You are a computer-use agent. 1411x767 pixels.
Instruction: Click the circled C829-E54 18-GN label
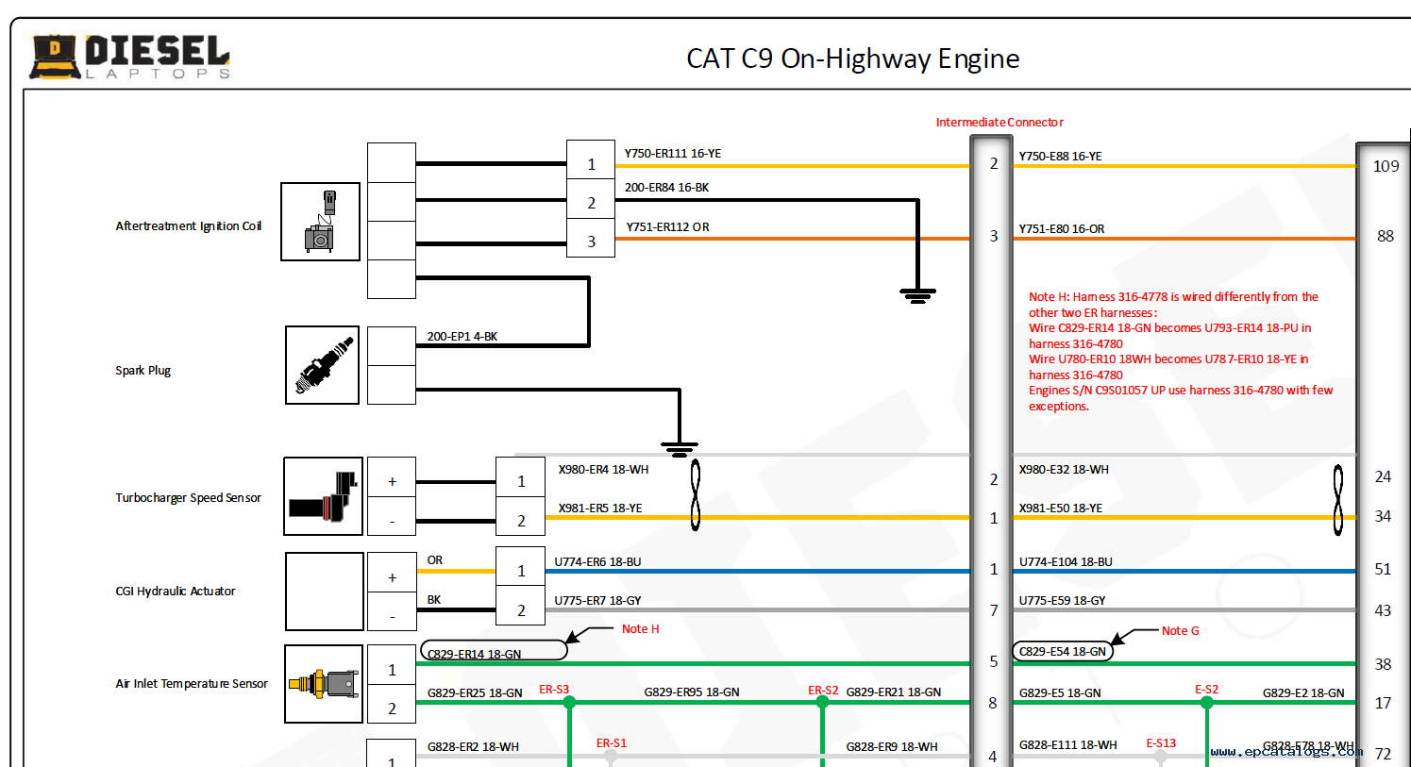1063,651
